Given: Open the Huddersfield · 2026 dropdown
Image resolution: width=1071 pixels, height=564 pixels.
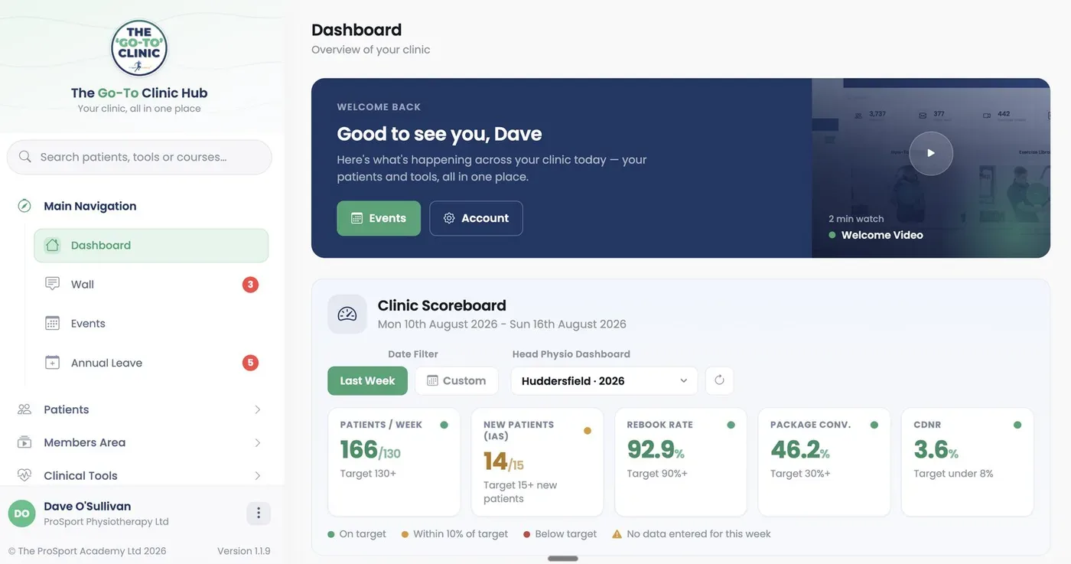Looking at the screenshot, I should coord(604,380).
